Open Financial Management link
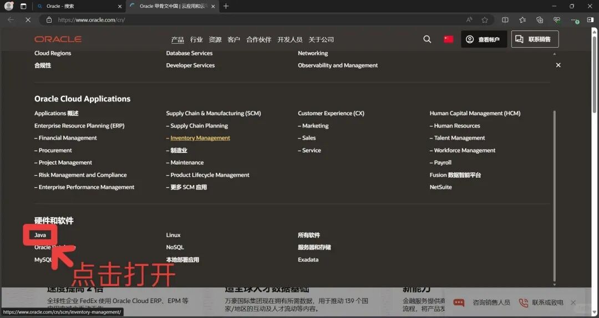599x318 pixels. [x=68, y=138]
